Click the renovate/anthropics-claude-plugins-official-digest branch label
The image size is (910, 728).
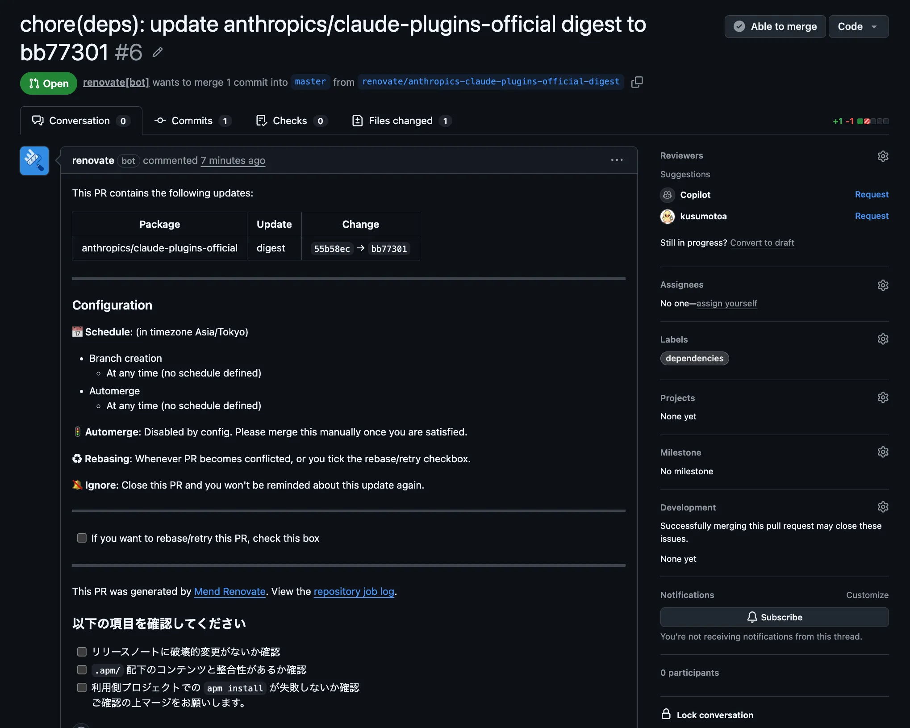click(491, 82)
